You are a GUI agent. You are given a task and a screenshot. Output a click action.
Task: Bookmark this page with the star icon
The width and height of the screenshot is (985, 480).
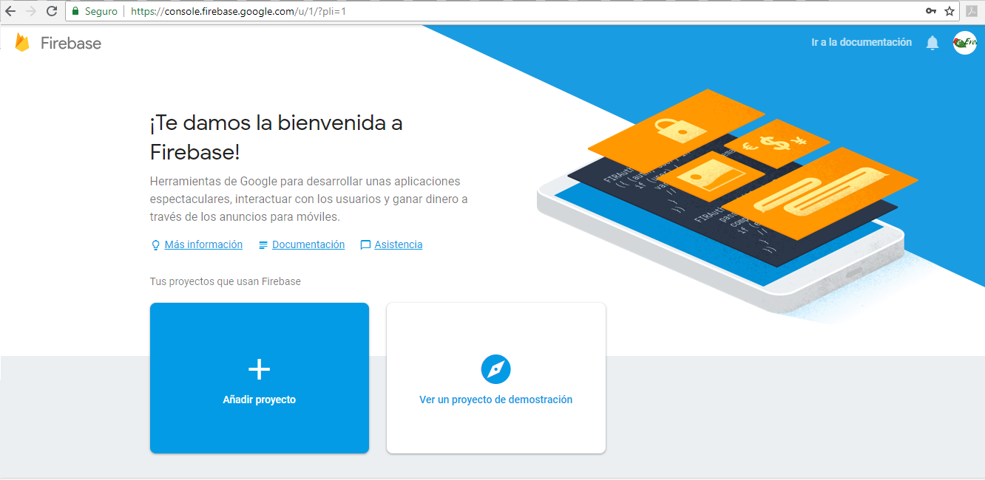click(x=950, y=11)
